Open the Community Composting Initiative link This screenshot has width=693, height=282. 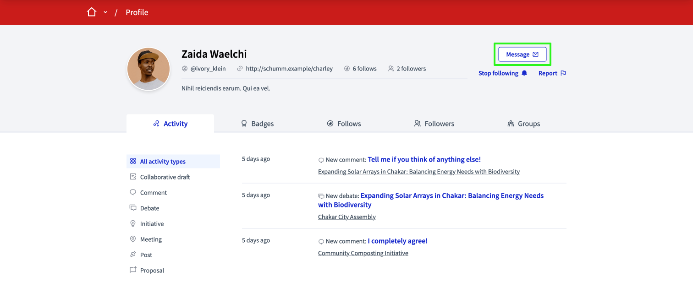[363, 253]
